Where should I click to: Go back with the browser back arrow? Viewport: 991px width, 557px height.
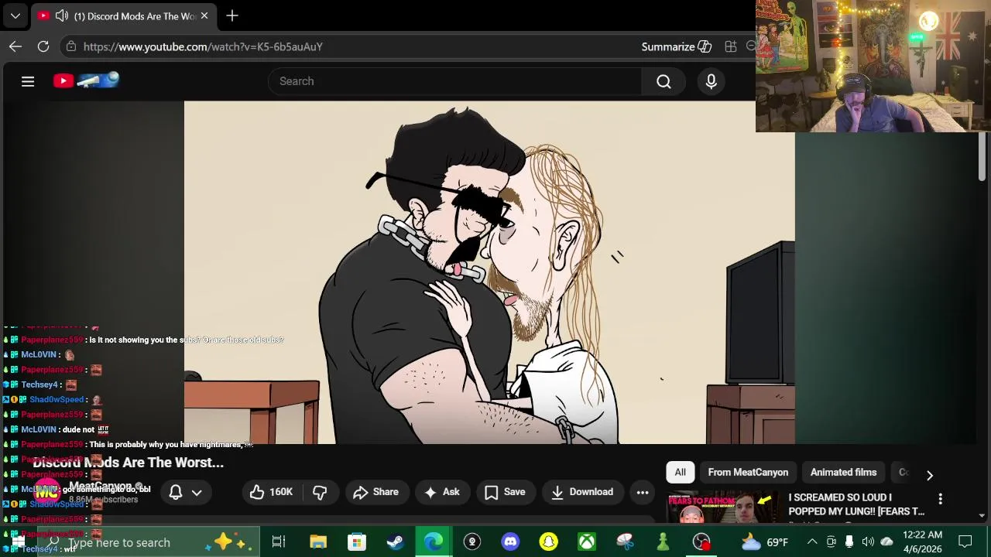[x=15, y=46]
